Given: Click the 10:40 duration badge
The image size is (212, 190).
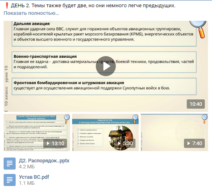Looking at the screenshot, I should 196,104.
